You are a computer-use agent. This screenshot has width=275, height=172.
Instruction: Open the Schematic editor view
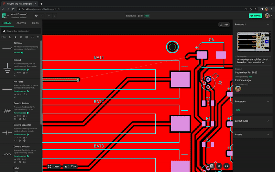[131, 16]
